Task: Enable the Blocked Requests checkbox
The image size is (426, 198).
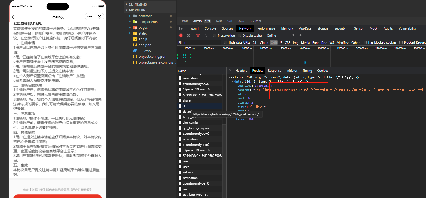Action: (x=401, y=42)
